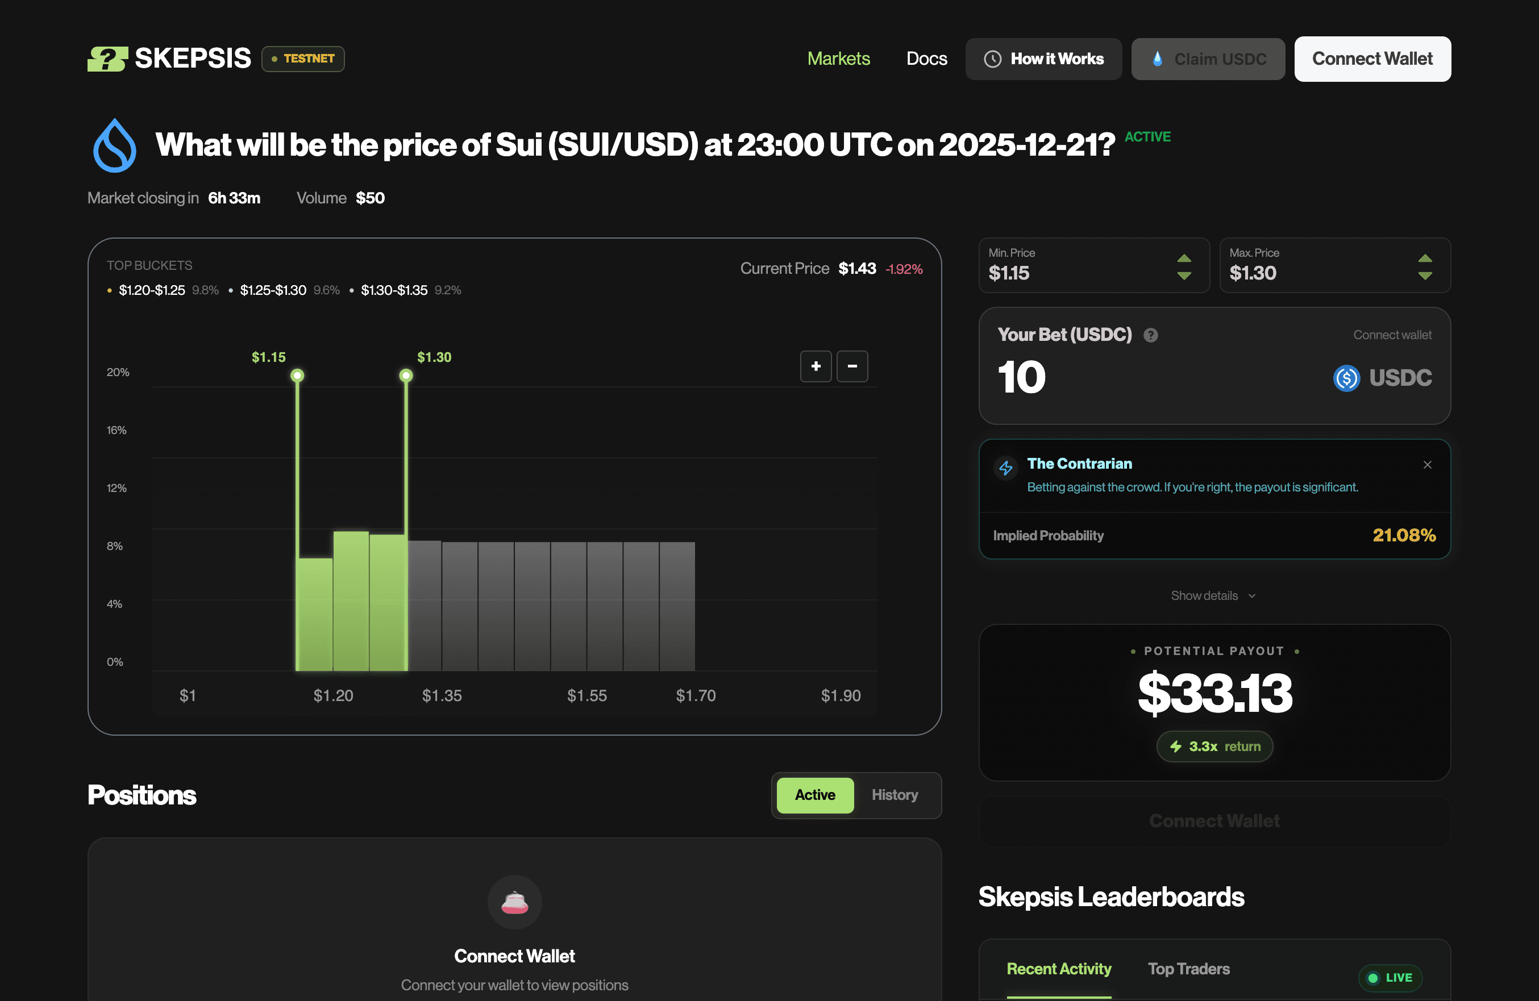This screenshot has height=1001, width=1539.
Task: Click the Skepsis question mark logo
Action: [x=107, y=58]
